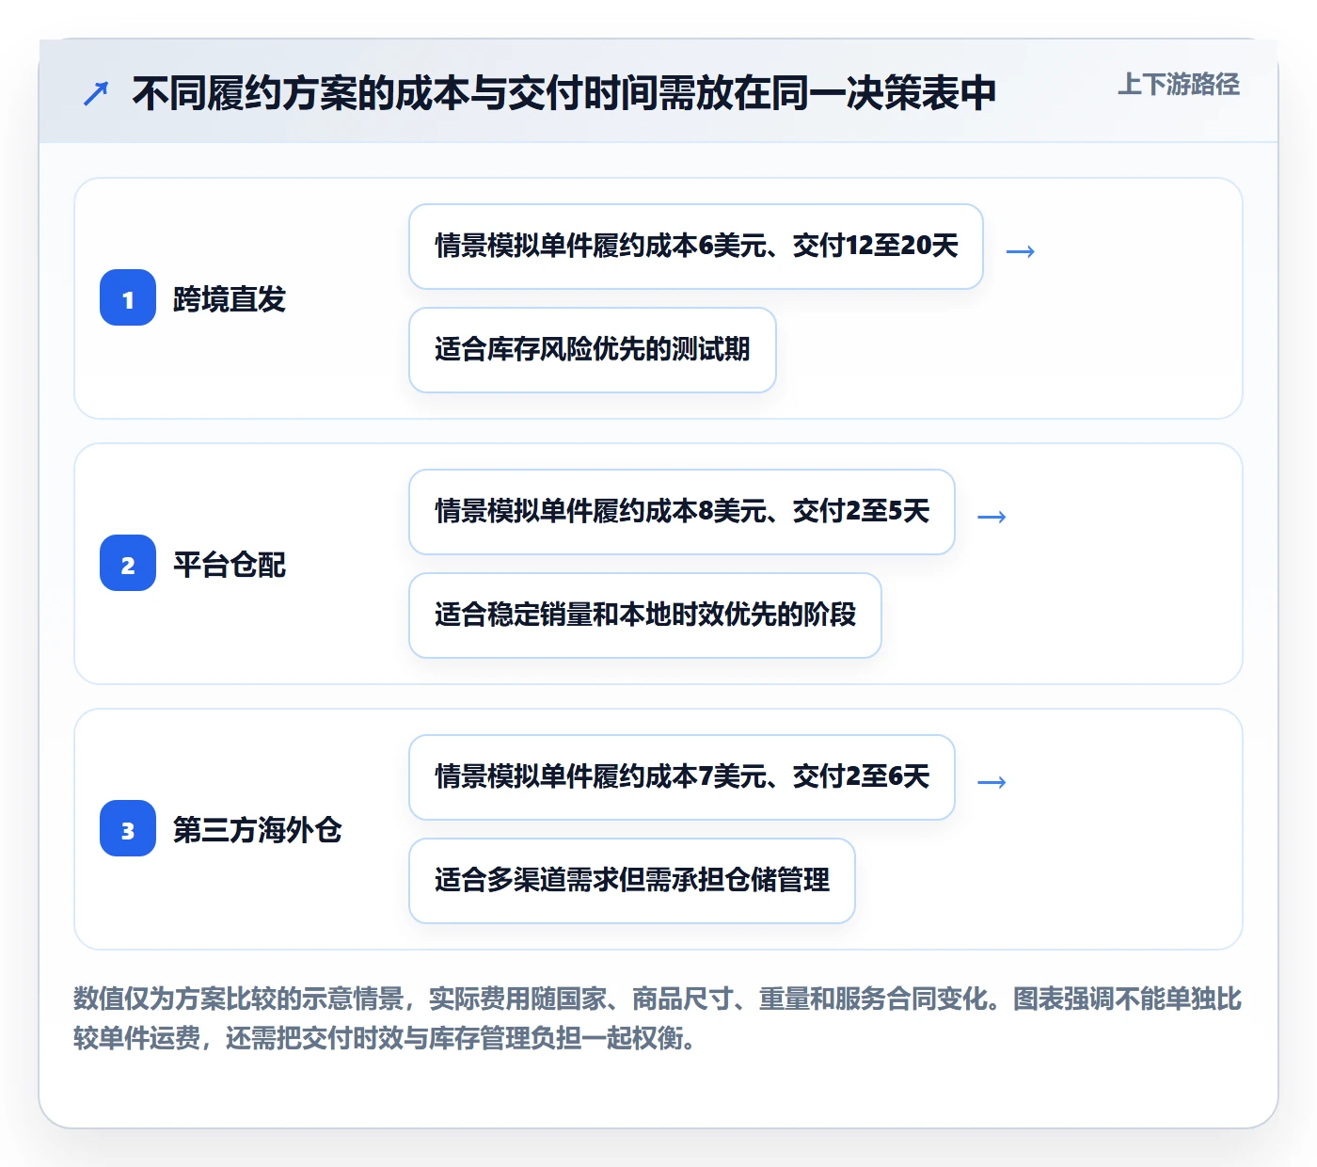
Task: Click the chip 情景模拟单件履约成本7美元、交付2至6天
Action: click(x=682, y=777)
